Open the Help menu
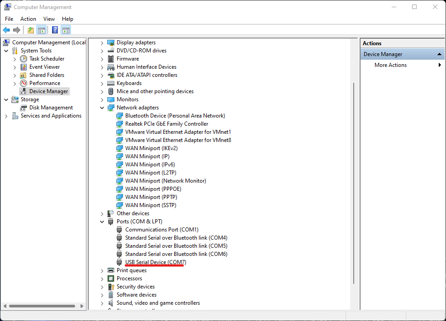Screen dimensions: 446x321 (67, 19)
